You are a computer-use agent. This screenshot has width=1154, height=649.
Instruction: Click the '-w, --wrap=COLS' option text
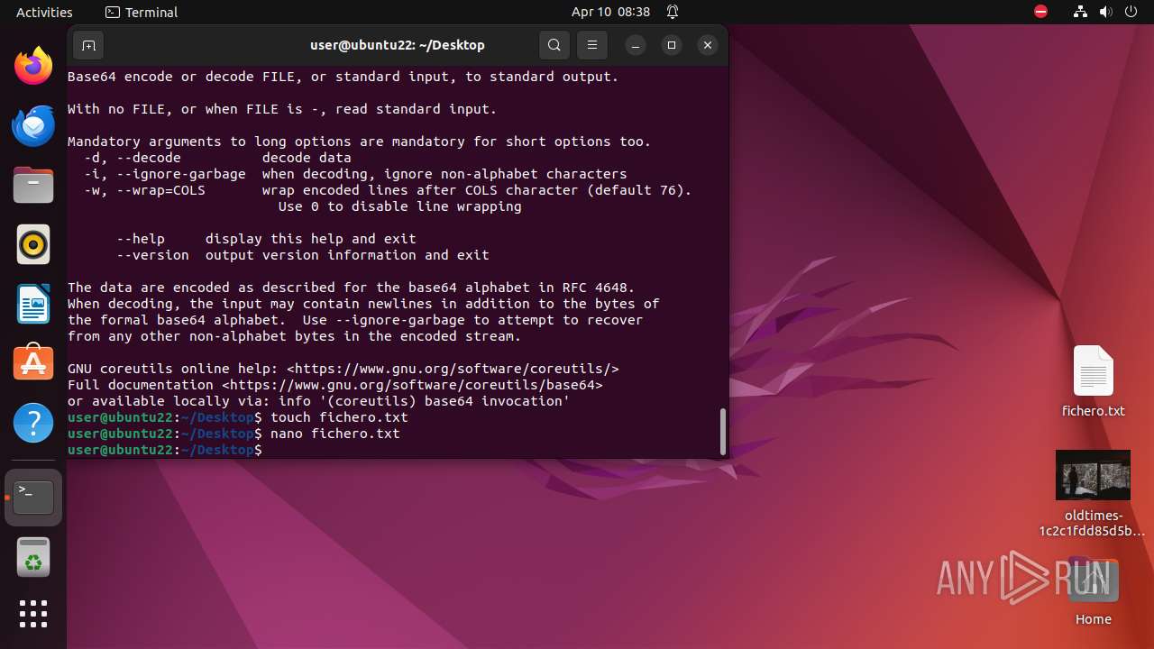(x=144, y=190)
